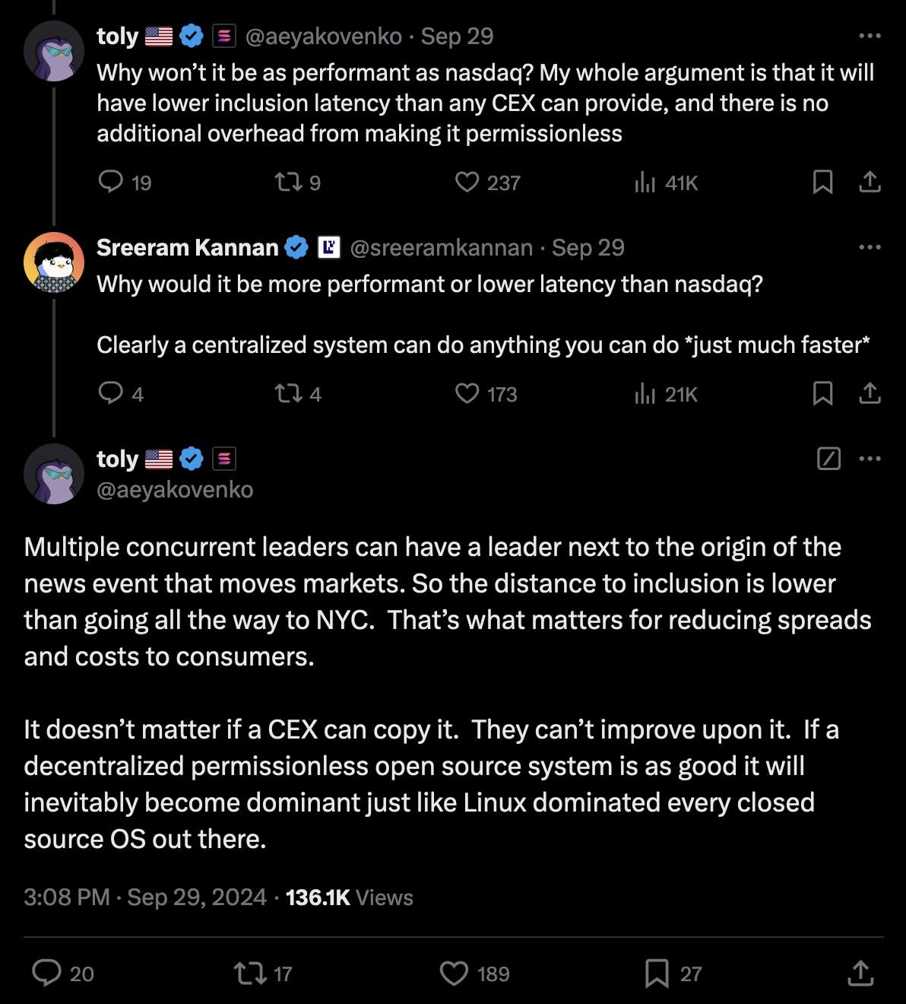906x1004 pixels.
Task: Open Sreeram Kannan's profile avatar
Action: tap(54, 262)
